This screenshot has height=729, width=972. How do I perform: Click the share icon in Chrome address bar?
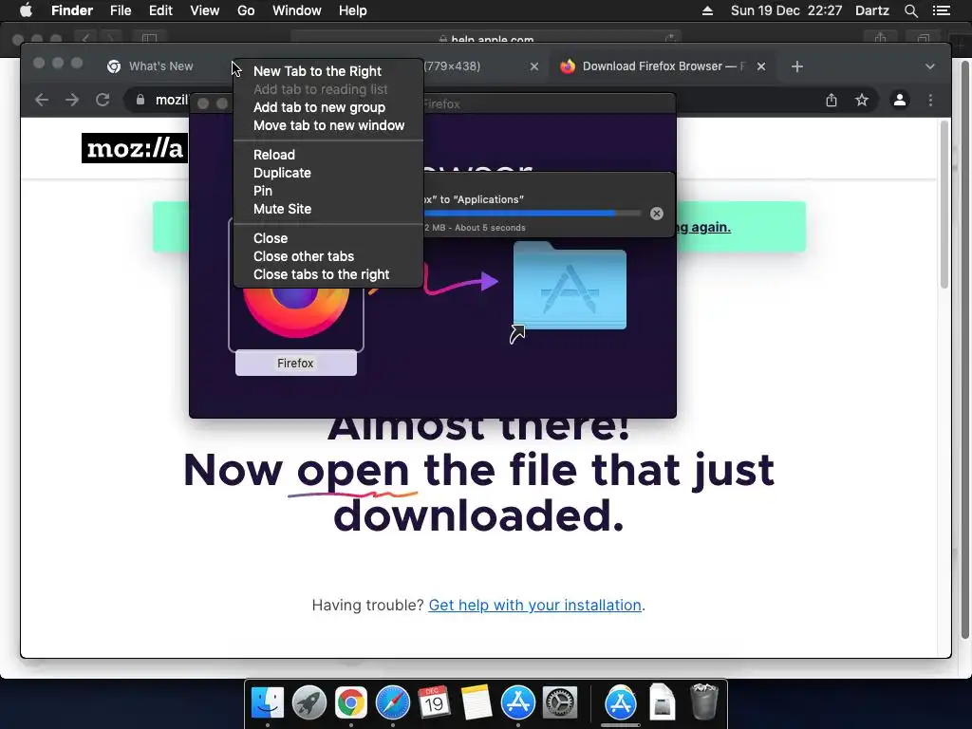[x=832, y=100]
